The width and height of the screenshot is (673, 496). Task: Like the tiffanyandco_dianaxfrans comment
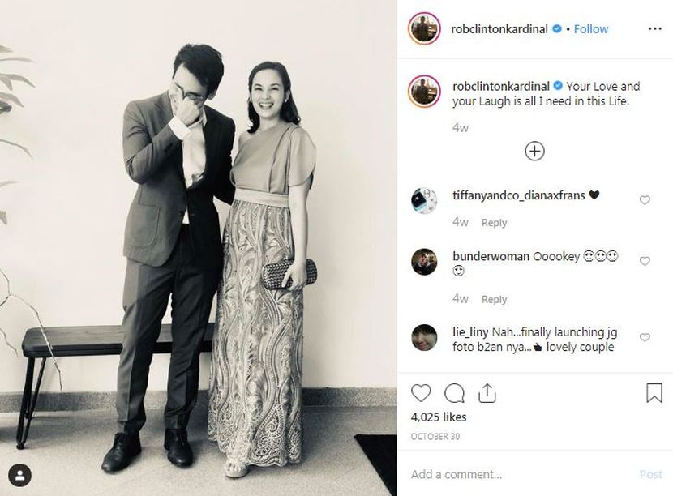pyautogui.click(x=645, y=200)
